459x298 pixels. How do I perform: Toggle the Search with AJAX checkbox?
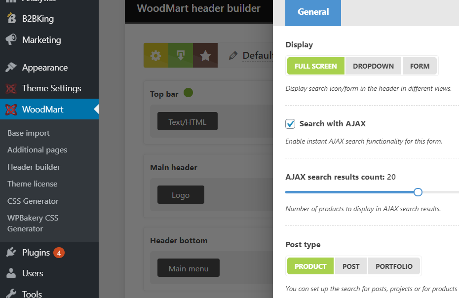click(290, 124)
